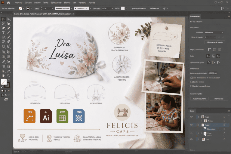The image size is (231, 154).
Task: Click Editar mesa de trabajo button
Action: 214,42
